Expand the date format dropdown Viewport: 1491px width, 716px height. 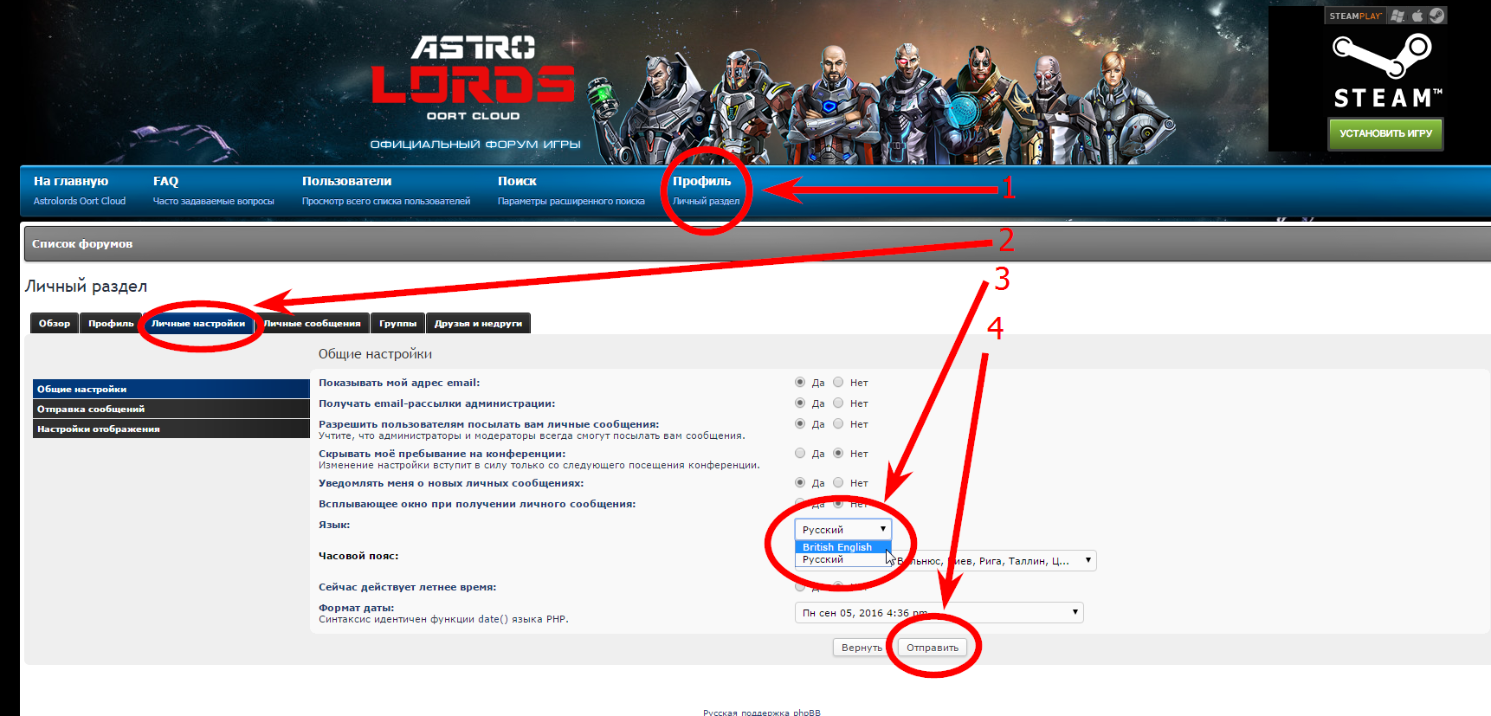tap(939, 613)
